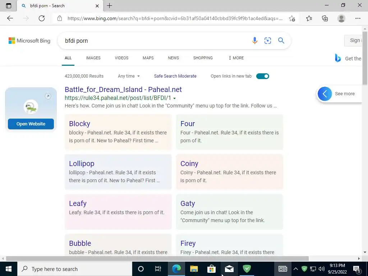Click the Open Website button
Image resolution: width=368 pixels, height=276 pixels.
pyautogui.click(x=31, y=124)
